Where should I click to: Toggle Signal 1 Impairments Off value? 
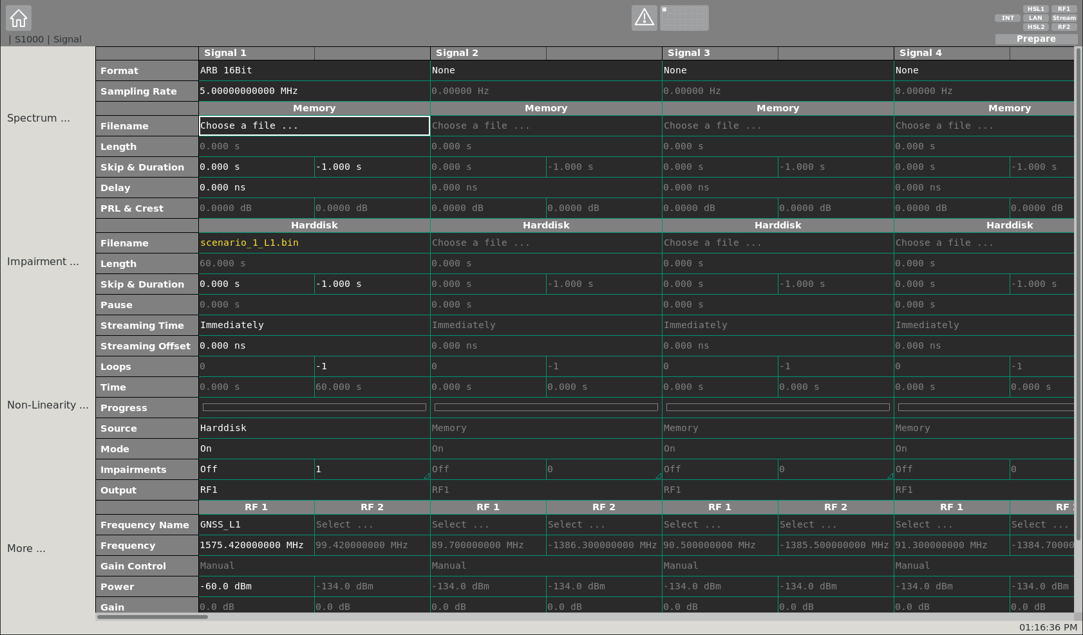pyautogui.click(x=256, y=469)
